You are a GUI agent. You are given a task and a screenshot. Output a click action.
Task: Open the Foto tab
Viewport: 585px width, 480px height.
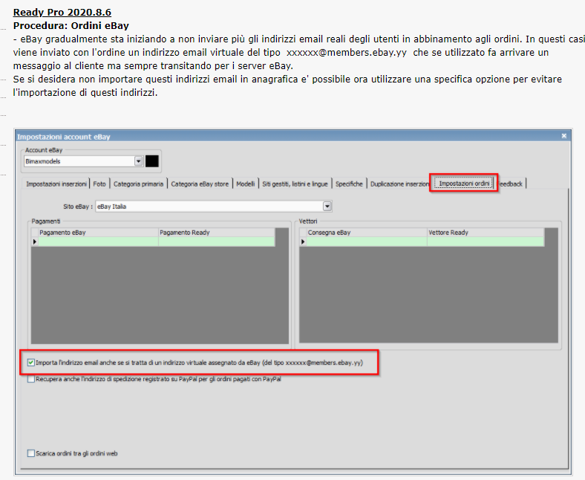[99, 184]
